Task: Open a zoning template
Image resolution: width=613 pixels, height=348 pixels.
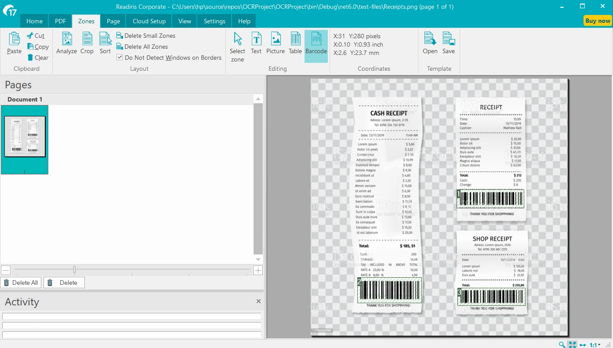Action: coord(430,43)
